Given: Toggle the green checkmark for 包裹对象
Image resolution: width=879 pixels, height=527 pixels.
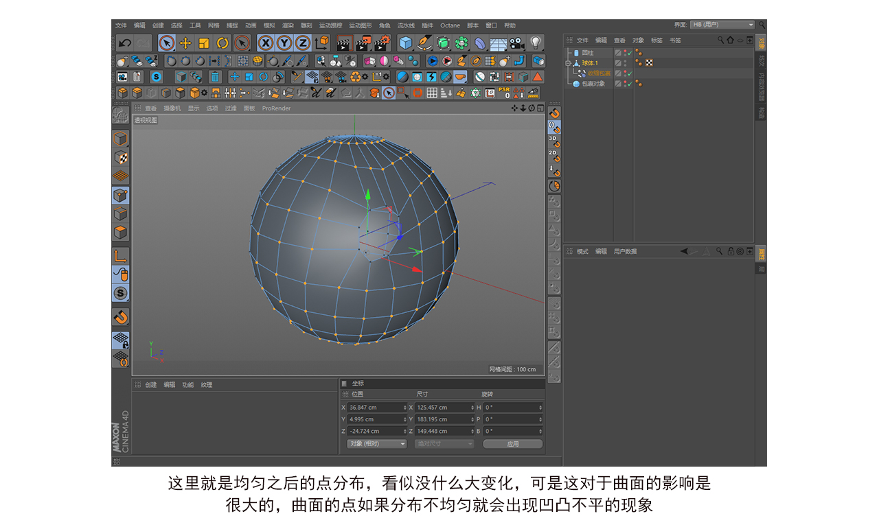Looking at the screenshot, I should tap(630, 84).
